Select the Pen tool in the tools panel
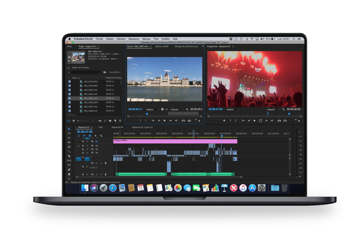Screen dimensions: 363x247 [69, 170]
